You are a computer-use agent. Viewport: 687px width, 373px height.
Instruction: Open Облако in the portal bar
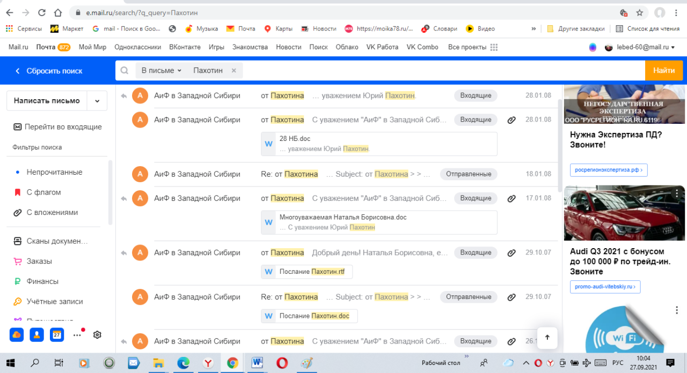(x=347, y=47)
